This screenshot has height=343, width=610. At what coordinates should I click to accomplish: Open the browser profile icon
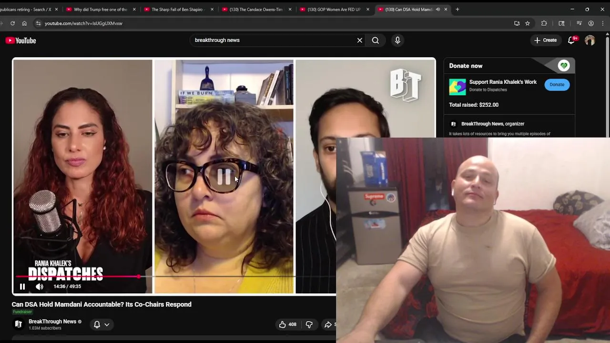[591, 23]
